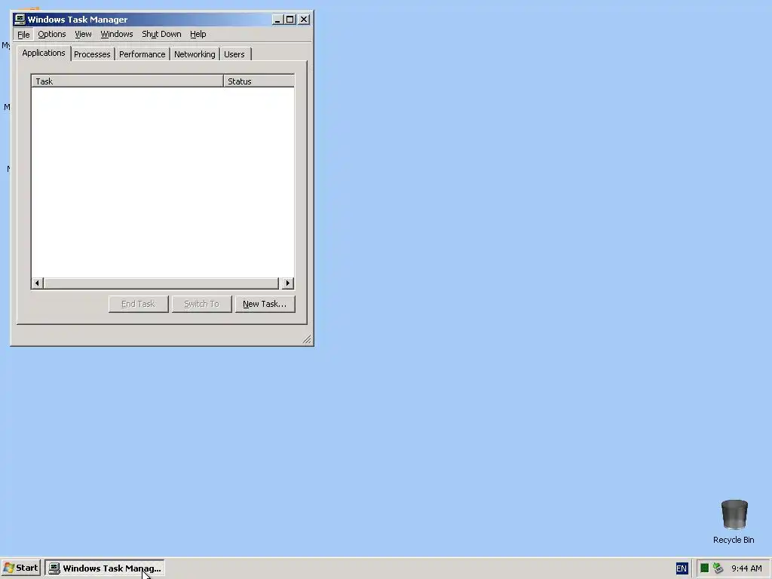Switch to the Processes tab
This screenshot has height=579, width=772.
coord(92,54)
